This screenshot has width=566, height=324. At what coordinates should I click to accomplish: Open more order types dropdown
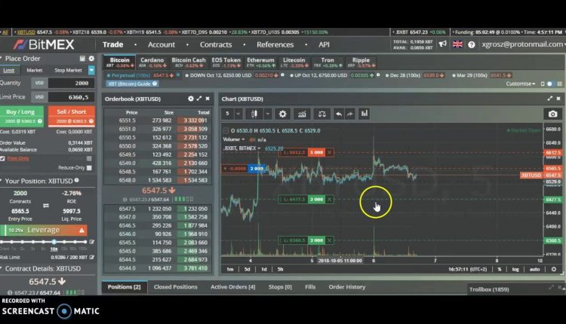pos(91,70)
